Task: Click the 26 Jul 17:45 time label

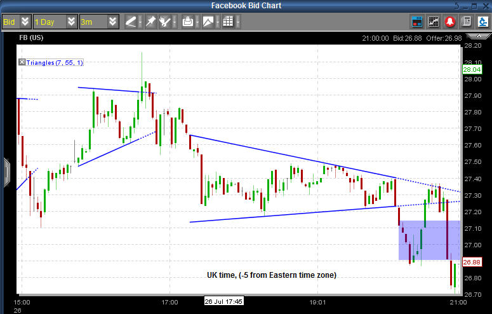Action: point(223,301)
